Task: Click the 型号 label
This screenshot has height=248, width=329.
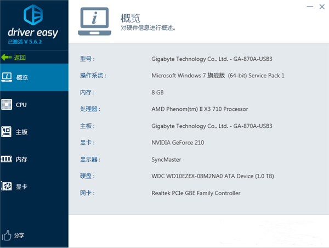Action: click(x=87, y=59)
